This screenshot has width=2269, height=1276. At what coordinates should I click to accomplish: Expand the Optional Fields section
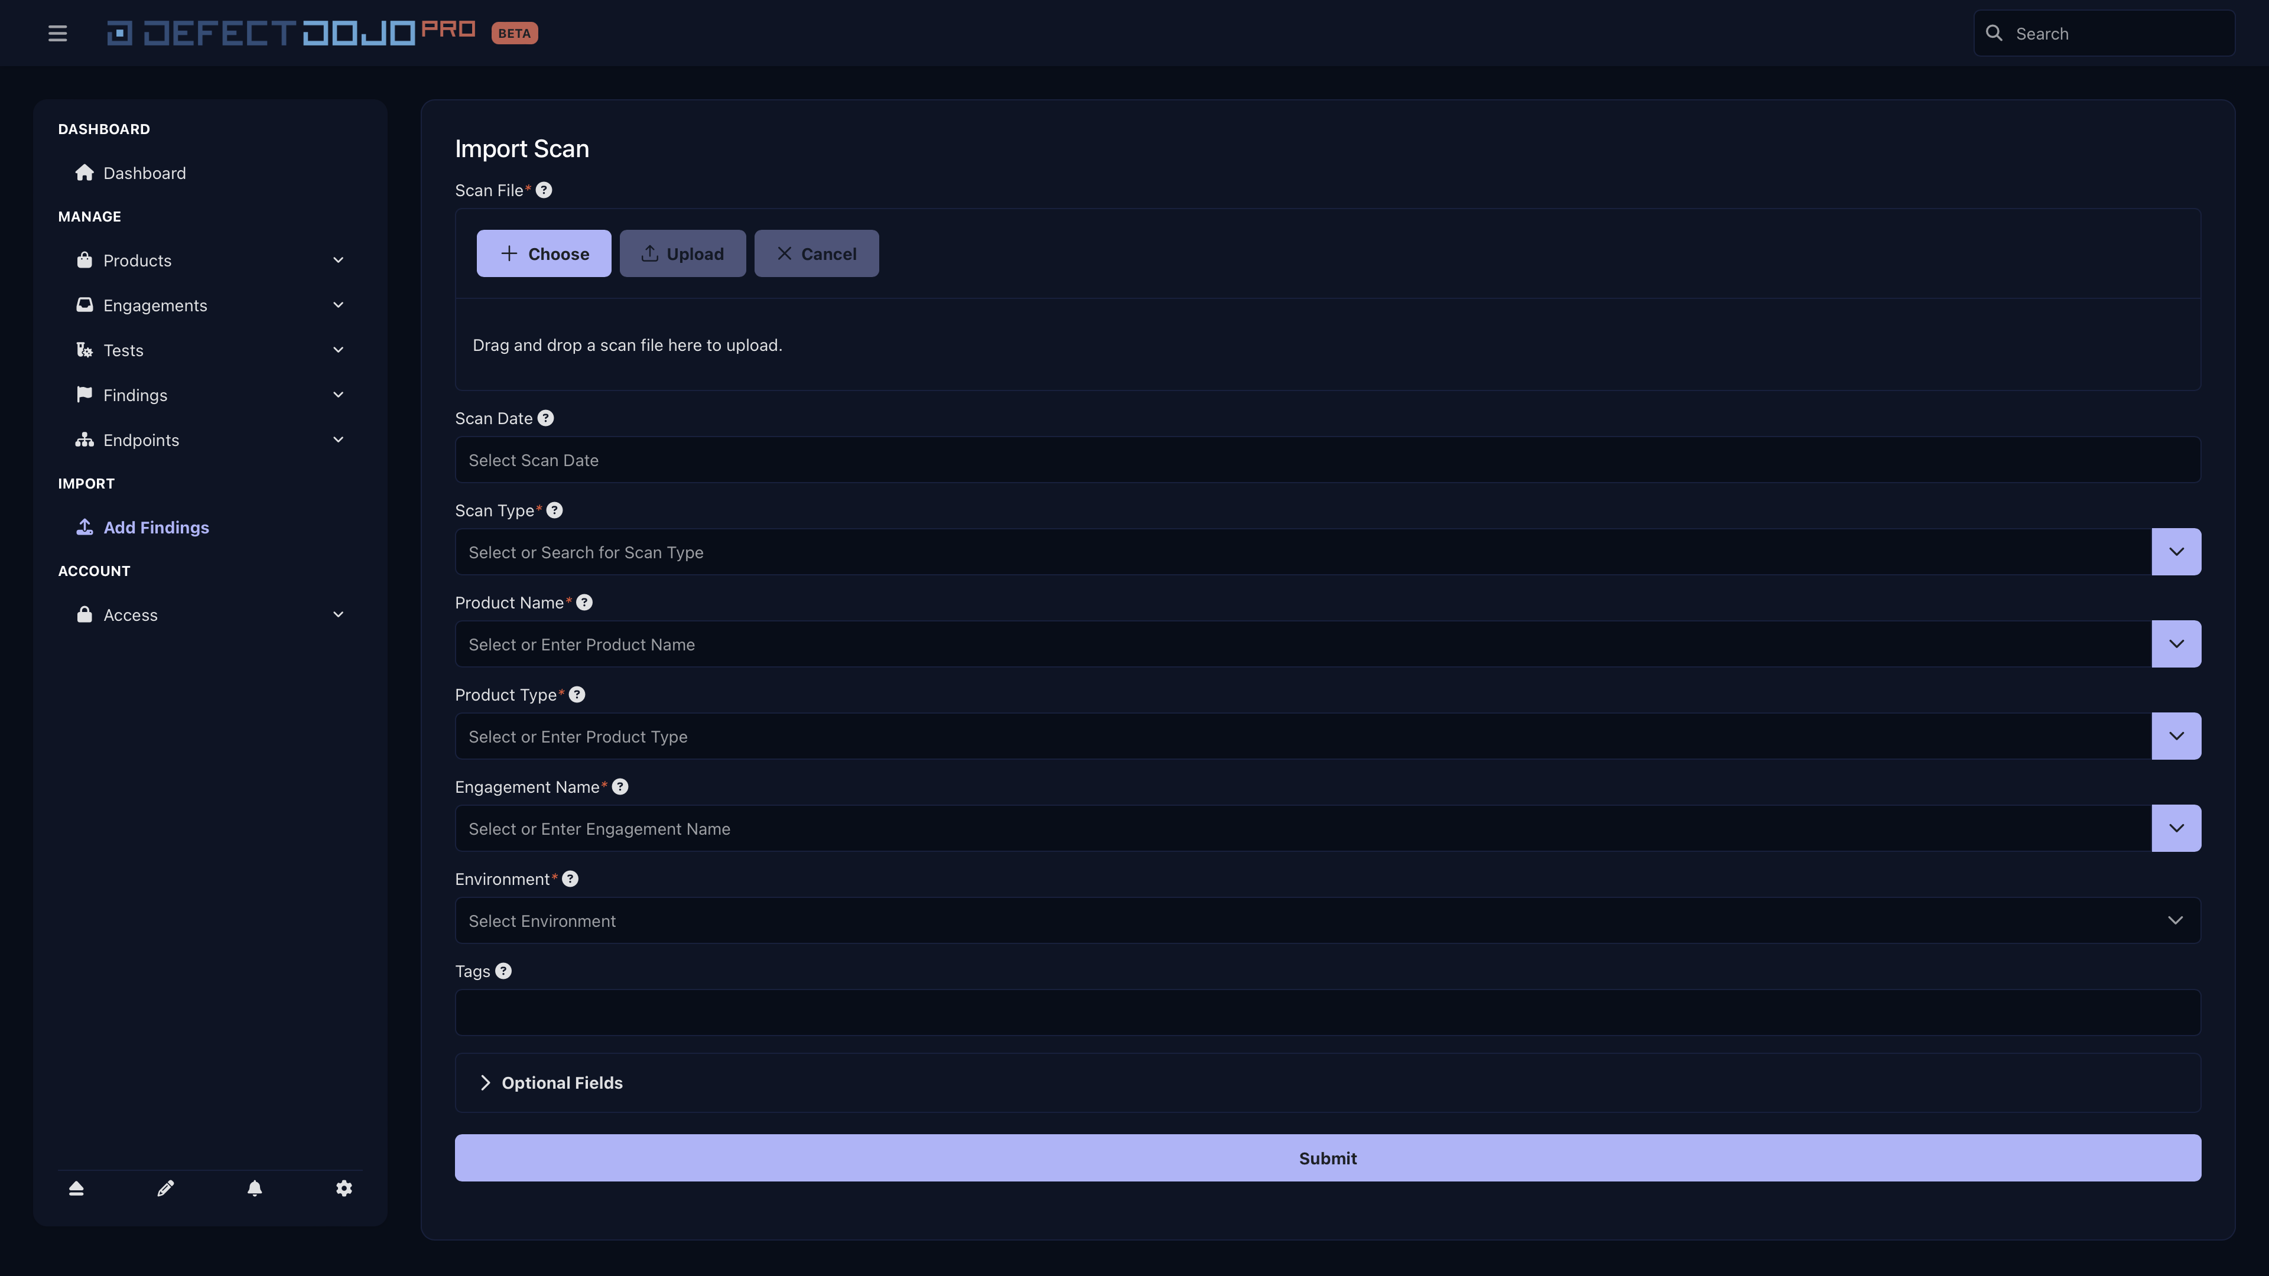pyautogui.click(x=561, y=1083)
